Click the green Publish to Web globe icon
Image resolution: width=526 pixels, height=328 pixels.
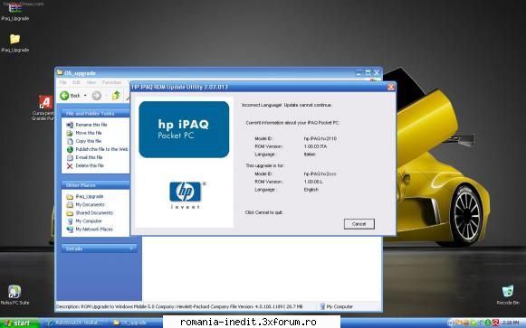pyautogui.click(x=70, y=150)
